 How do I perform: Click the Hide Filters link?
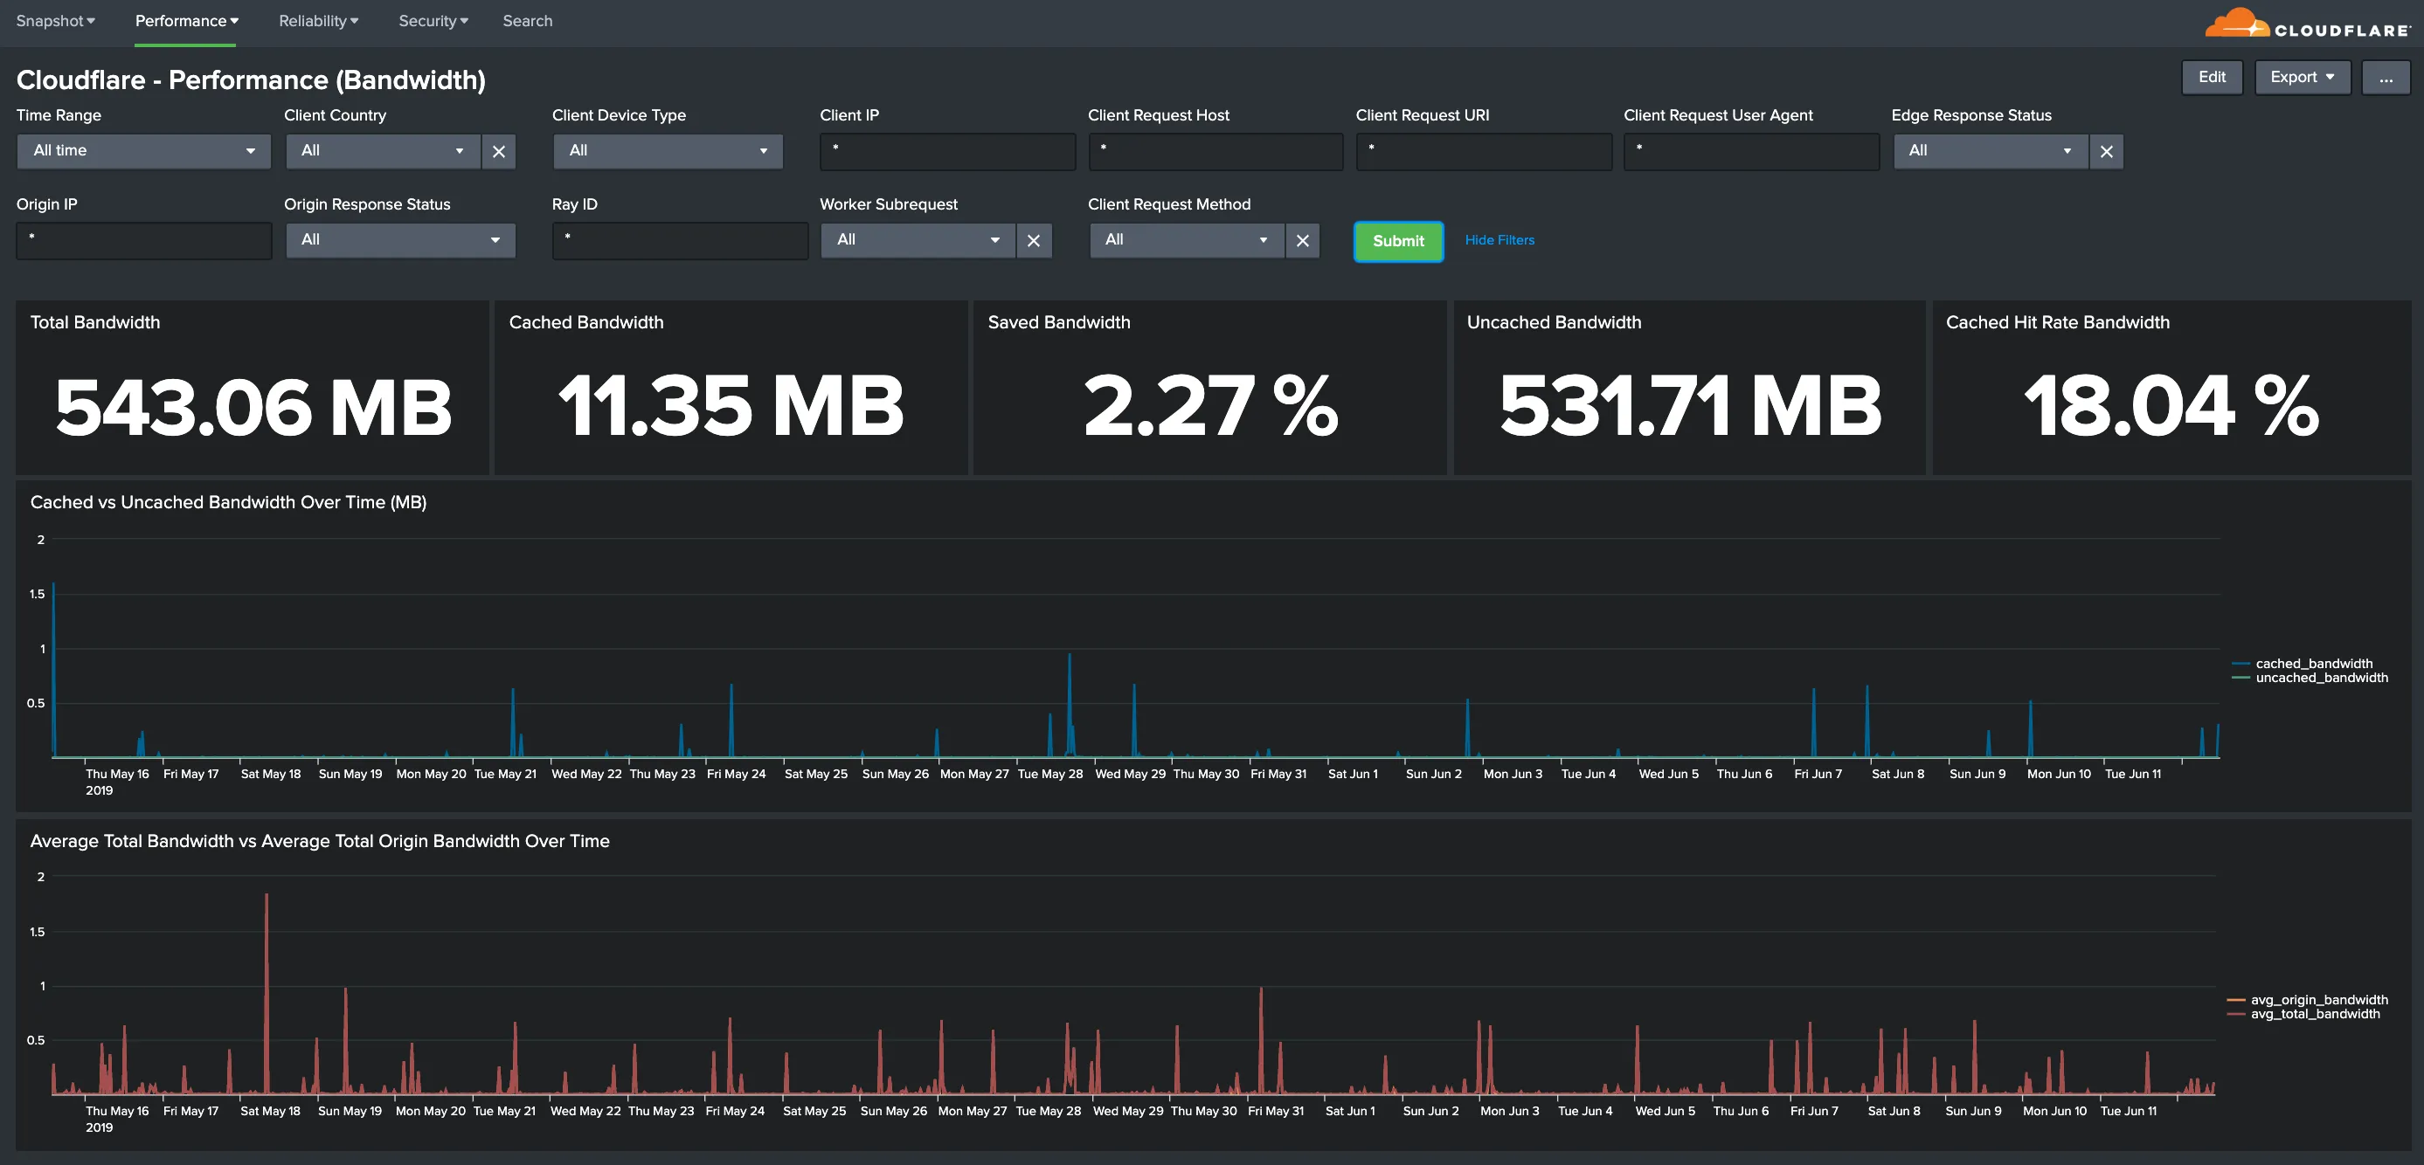tap(1499, 240)
